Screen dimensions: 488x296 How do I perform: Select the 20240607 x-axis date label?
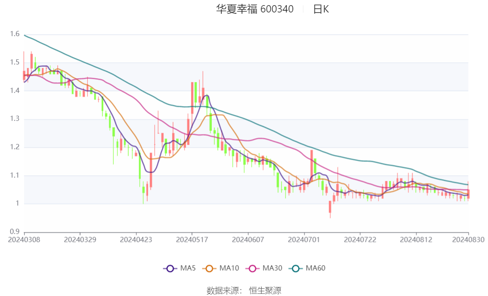[248, 240]
